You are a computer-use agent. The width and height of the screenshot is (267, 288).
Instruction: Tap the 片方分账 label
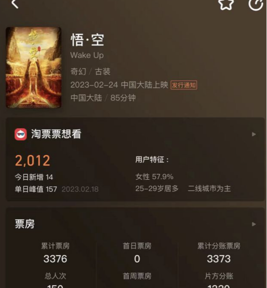pos(219,276)
